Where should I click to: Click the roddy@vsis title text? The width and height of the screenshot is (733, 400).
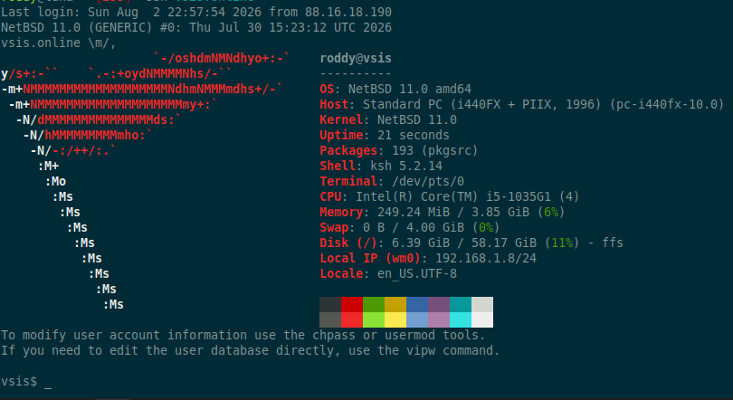click(356, 59)
